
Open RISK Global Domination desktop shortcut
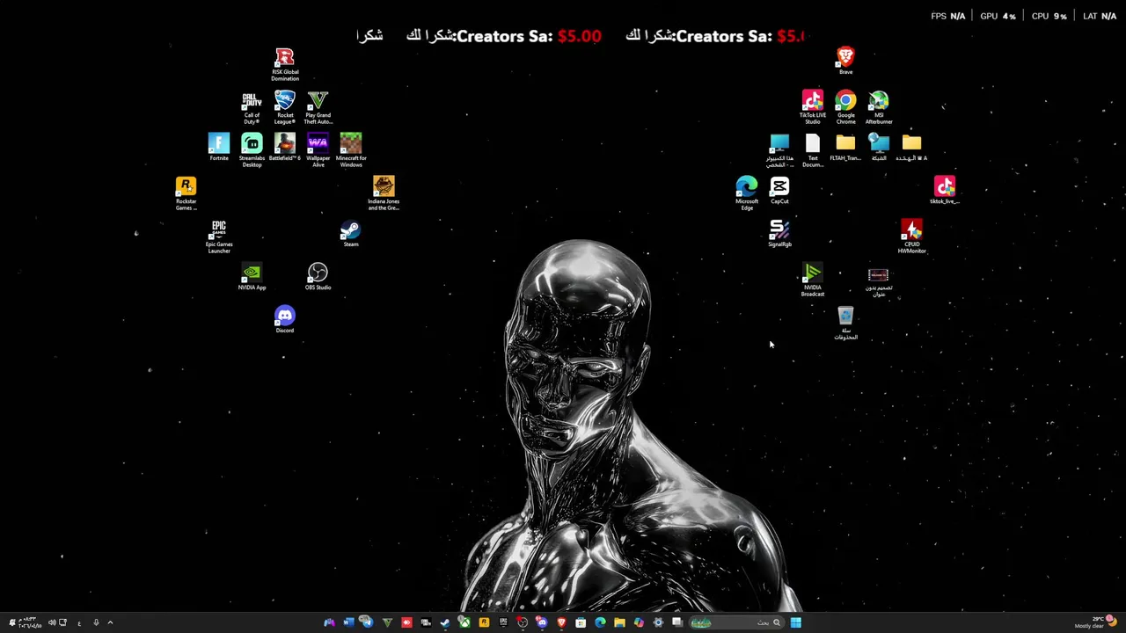[x=284, y=65]
